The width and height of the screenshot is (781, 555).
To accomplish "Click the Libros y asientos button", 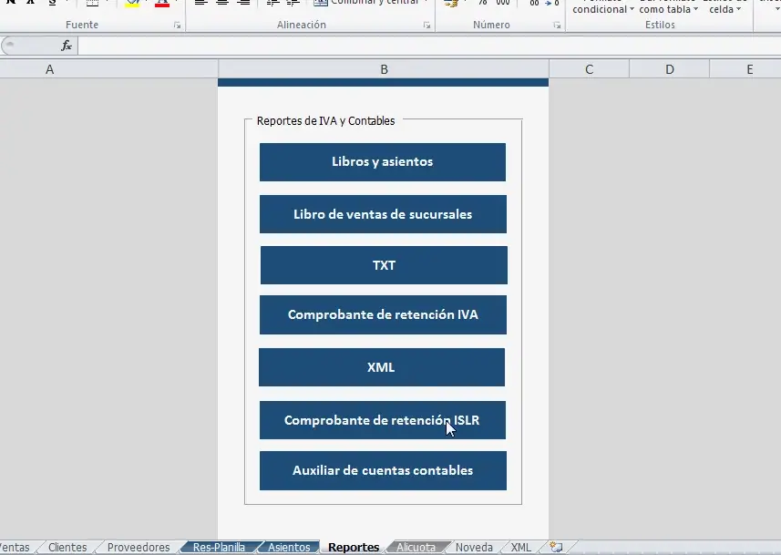I will 383,162.
